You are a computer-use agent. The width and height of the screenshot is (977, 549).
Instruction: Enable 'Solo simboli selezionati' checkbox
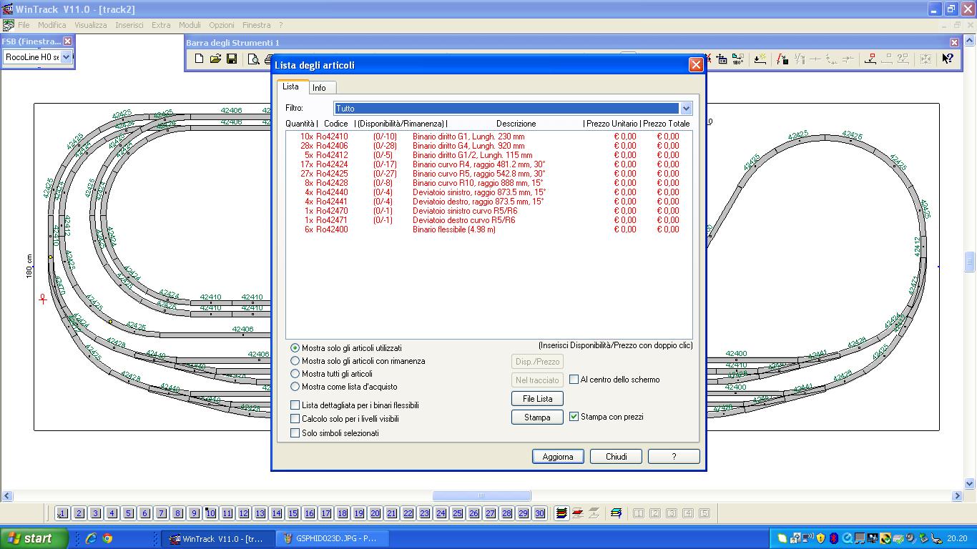click(x=295, y=433)
